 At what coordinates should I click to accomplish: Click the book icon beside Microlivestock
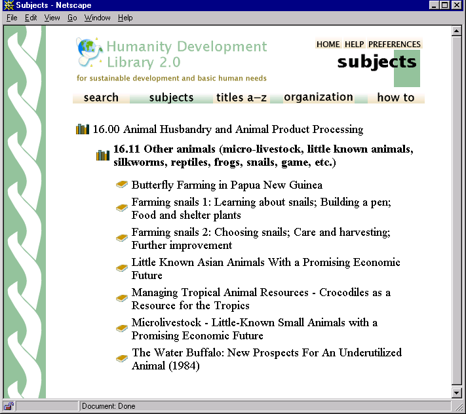click(122, 329)
